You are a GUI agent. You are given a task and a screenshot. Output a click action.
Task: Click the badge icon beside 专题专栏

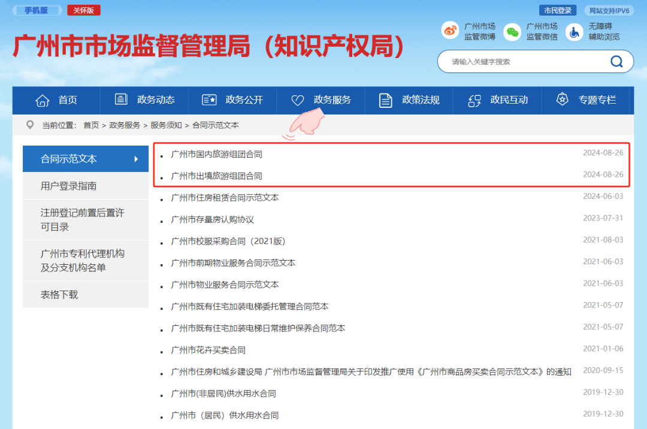[562, 99]
